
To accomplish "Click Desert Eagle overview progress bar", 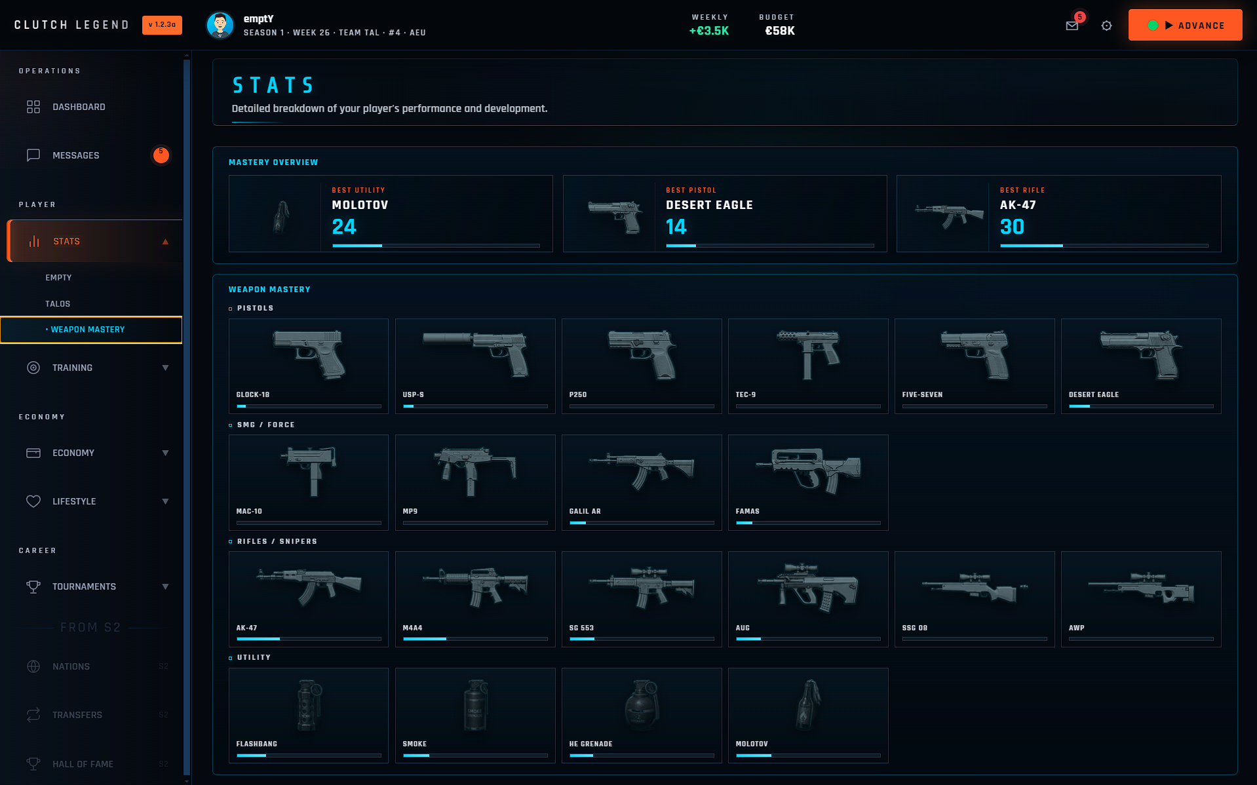I will coord(769,246).
